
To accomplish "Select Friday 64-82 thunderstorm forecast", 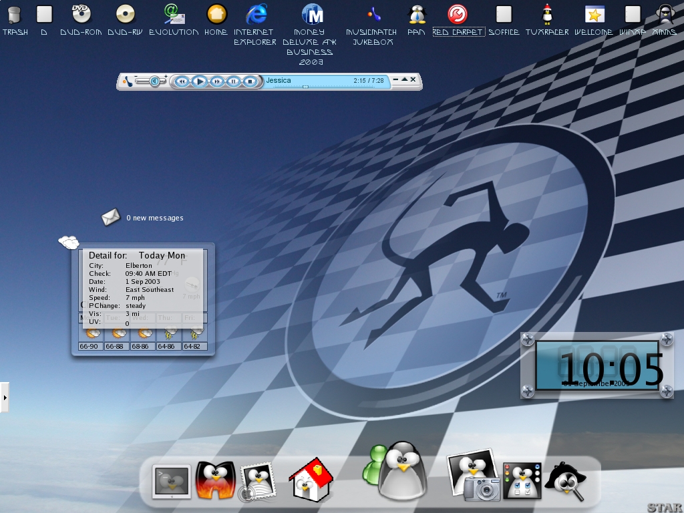I will (x=194, y=337).
